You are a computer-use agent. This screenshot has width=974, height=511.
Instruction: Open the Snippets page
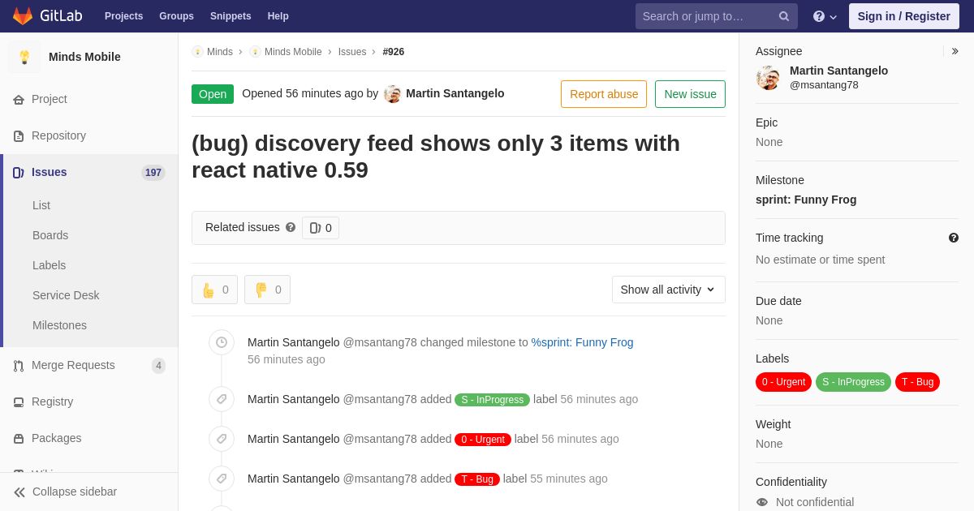click(231, 16)
